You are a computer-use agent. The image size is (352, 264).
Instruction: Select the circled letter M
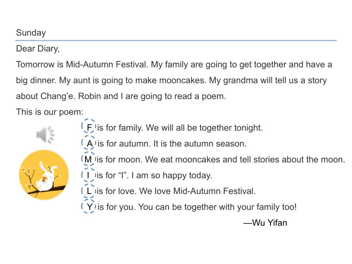[x=88, y=159]
